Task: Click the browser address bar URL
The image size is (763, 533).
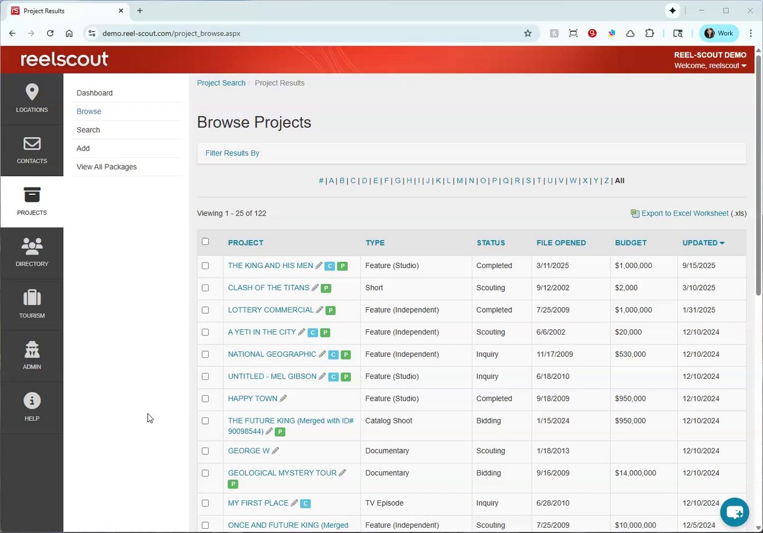Action: tap(171, 33)
